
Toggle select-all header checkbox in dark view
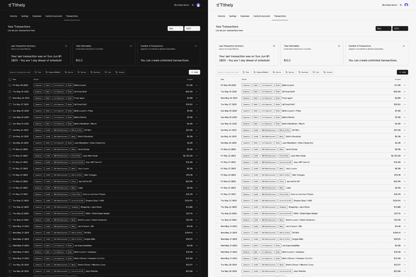(x=10, y=79)
